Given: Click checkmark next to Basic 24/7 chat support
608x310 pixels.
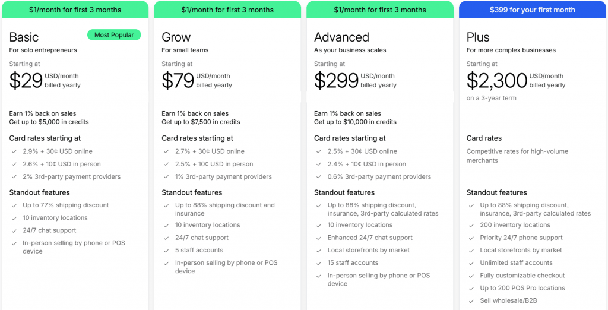Looking at the screenshot, I should 14,230.
